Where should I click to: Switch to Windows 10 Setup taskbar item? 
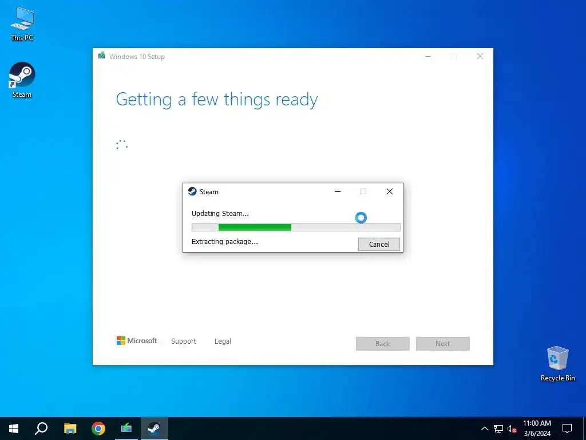click(x=126, y=429)
